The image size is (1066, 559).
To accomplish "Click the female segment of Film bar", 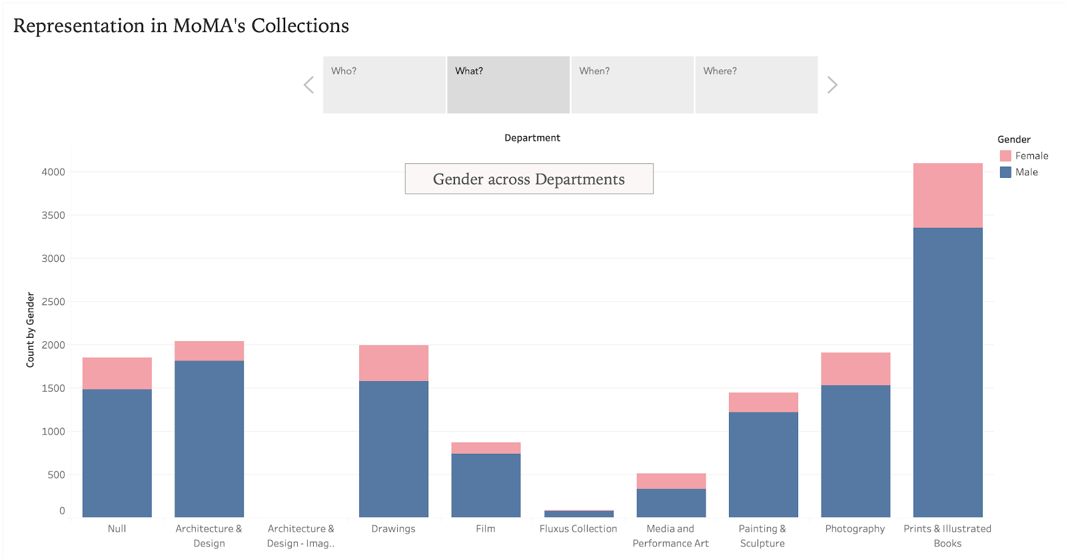I will (486, 448).
